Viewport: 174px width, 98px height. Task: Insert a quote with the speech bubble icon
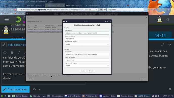pos(5,53)
